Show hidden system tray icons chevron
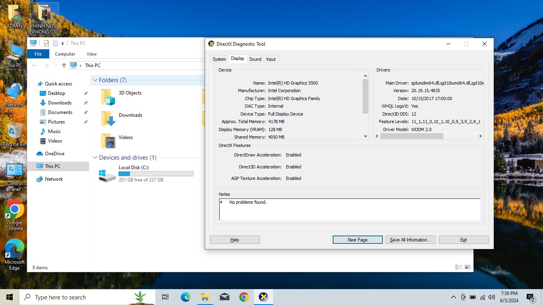Image resolution: width=543 pixels, height=305 pixels. click(x=453, y=297)
